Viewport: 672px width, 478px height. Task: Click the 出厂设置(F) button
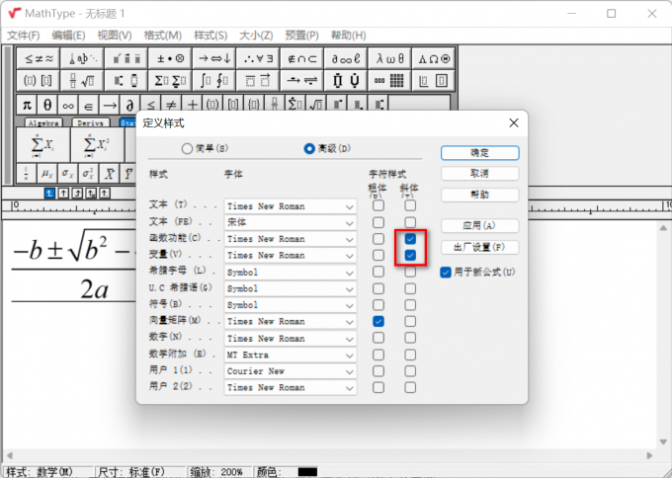479,247
